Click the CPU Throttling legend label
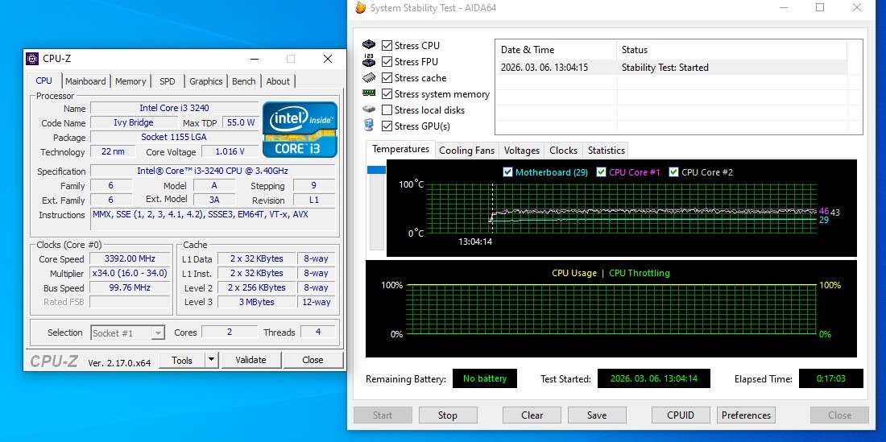Image resolution: width=886 pixels, height=442 pixels. point(639,273)
